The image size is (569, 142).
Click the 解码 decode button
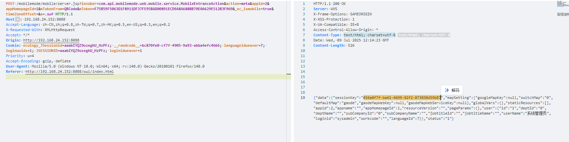(x=452, y=90)
